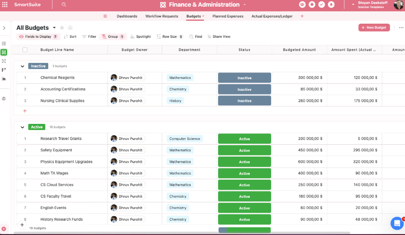This screenshot has width=405, height=235.
Task: Open the Group option in toolbar
Action: click(x=113, y=37)
